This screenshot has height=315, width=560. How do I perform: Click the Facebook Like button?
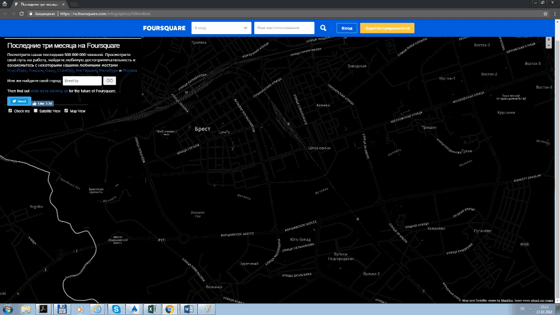click(43, 104)
